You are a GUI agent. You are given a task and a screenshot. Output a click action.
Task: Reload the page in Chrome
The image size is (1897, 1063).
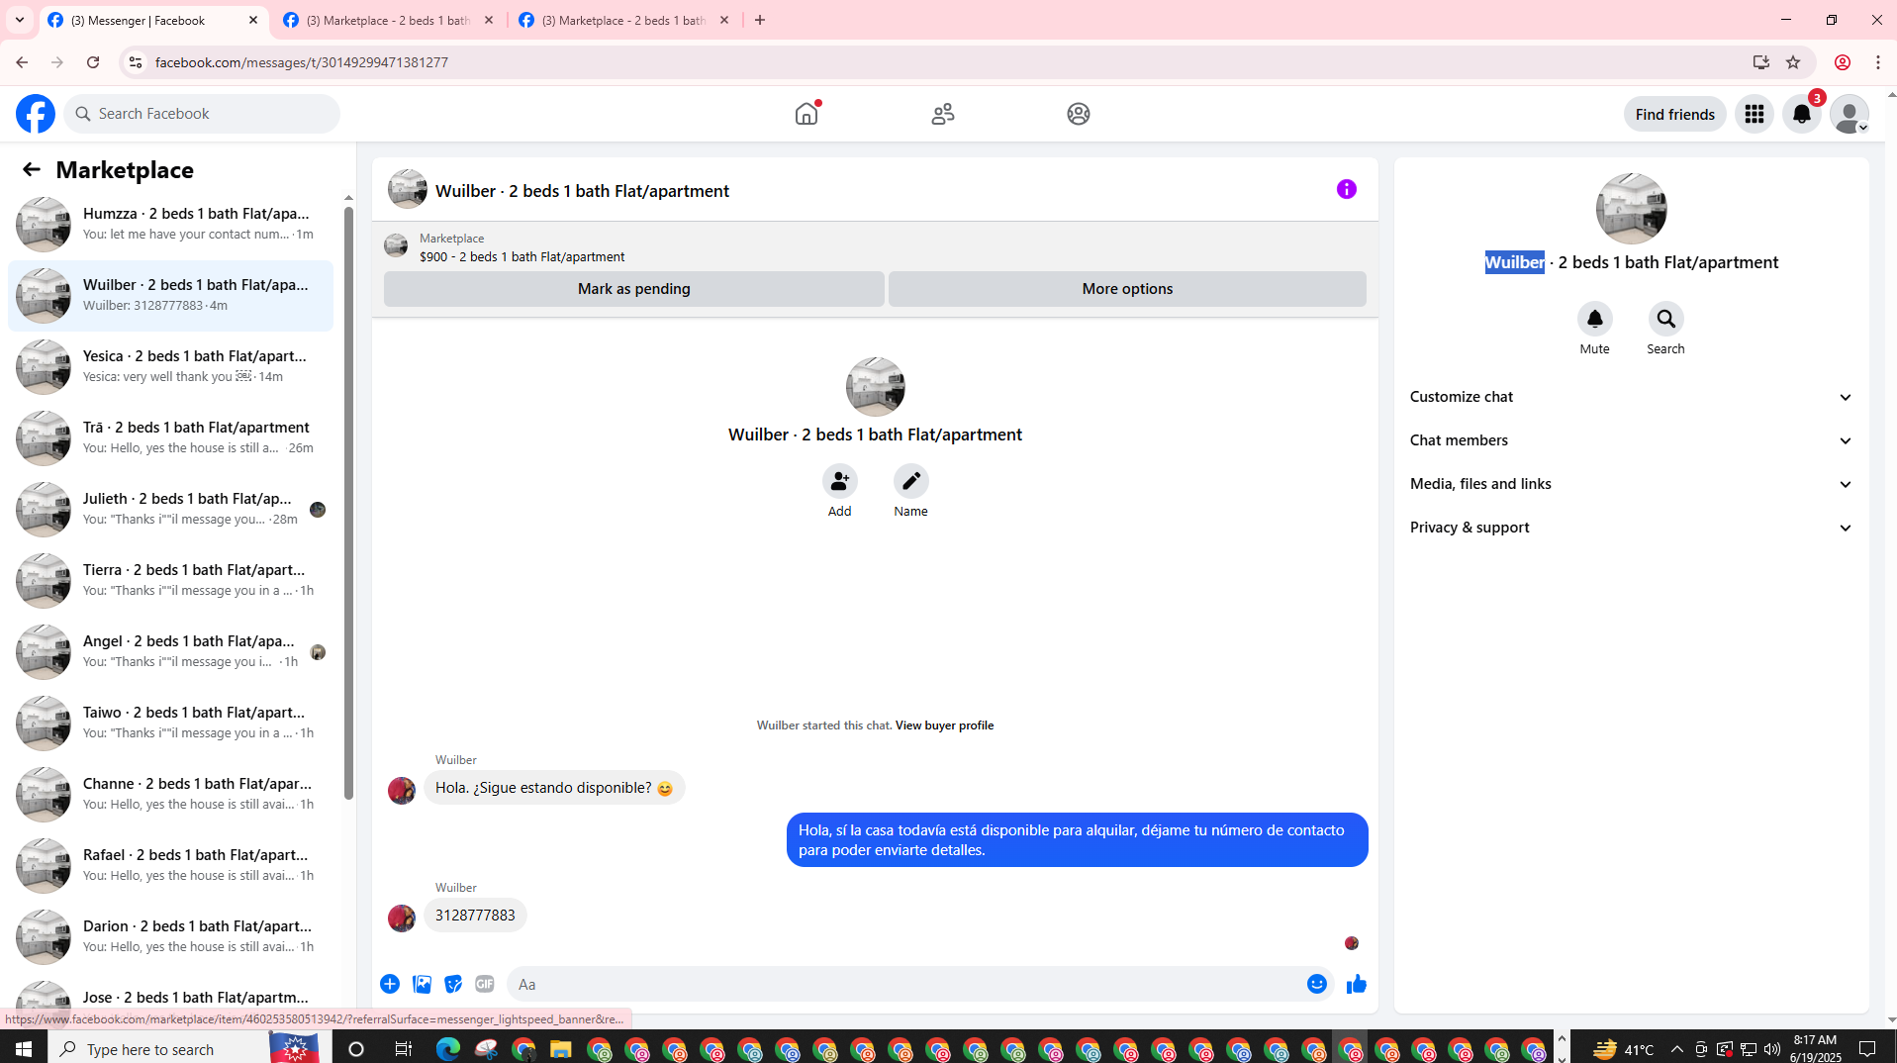tap(93, 62)
